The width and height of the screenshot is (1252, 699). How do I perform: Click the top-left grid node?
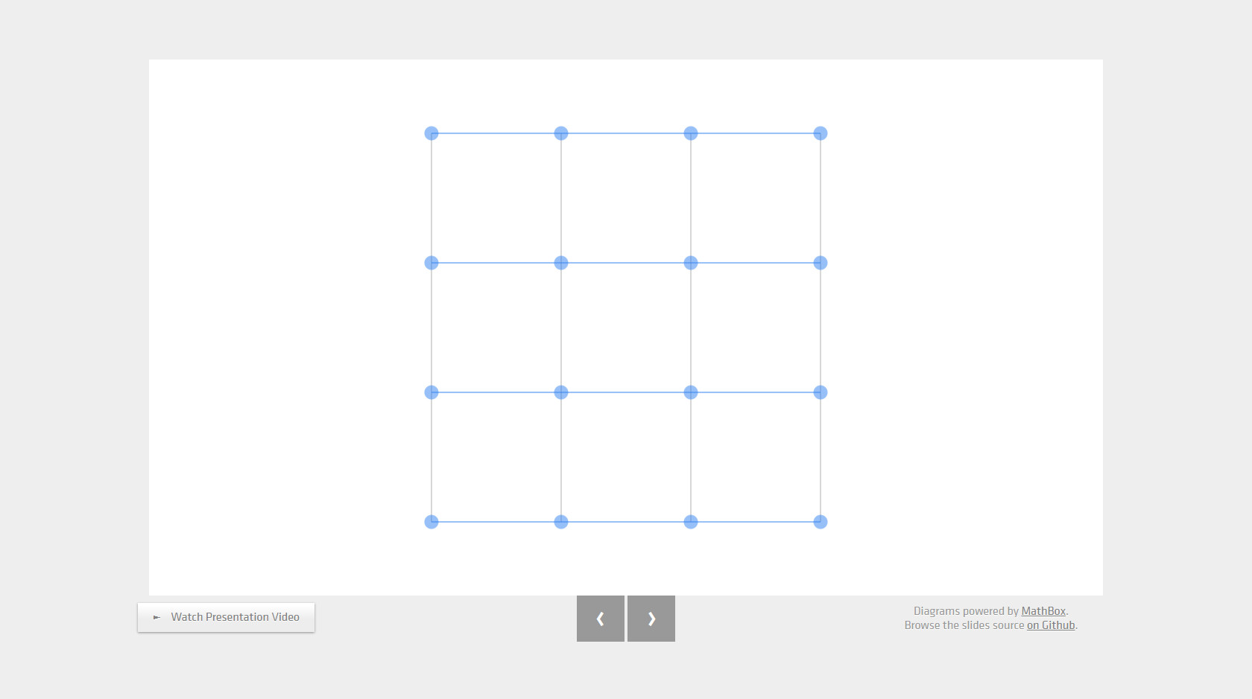click(x=431, y=133)
